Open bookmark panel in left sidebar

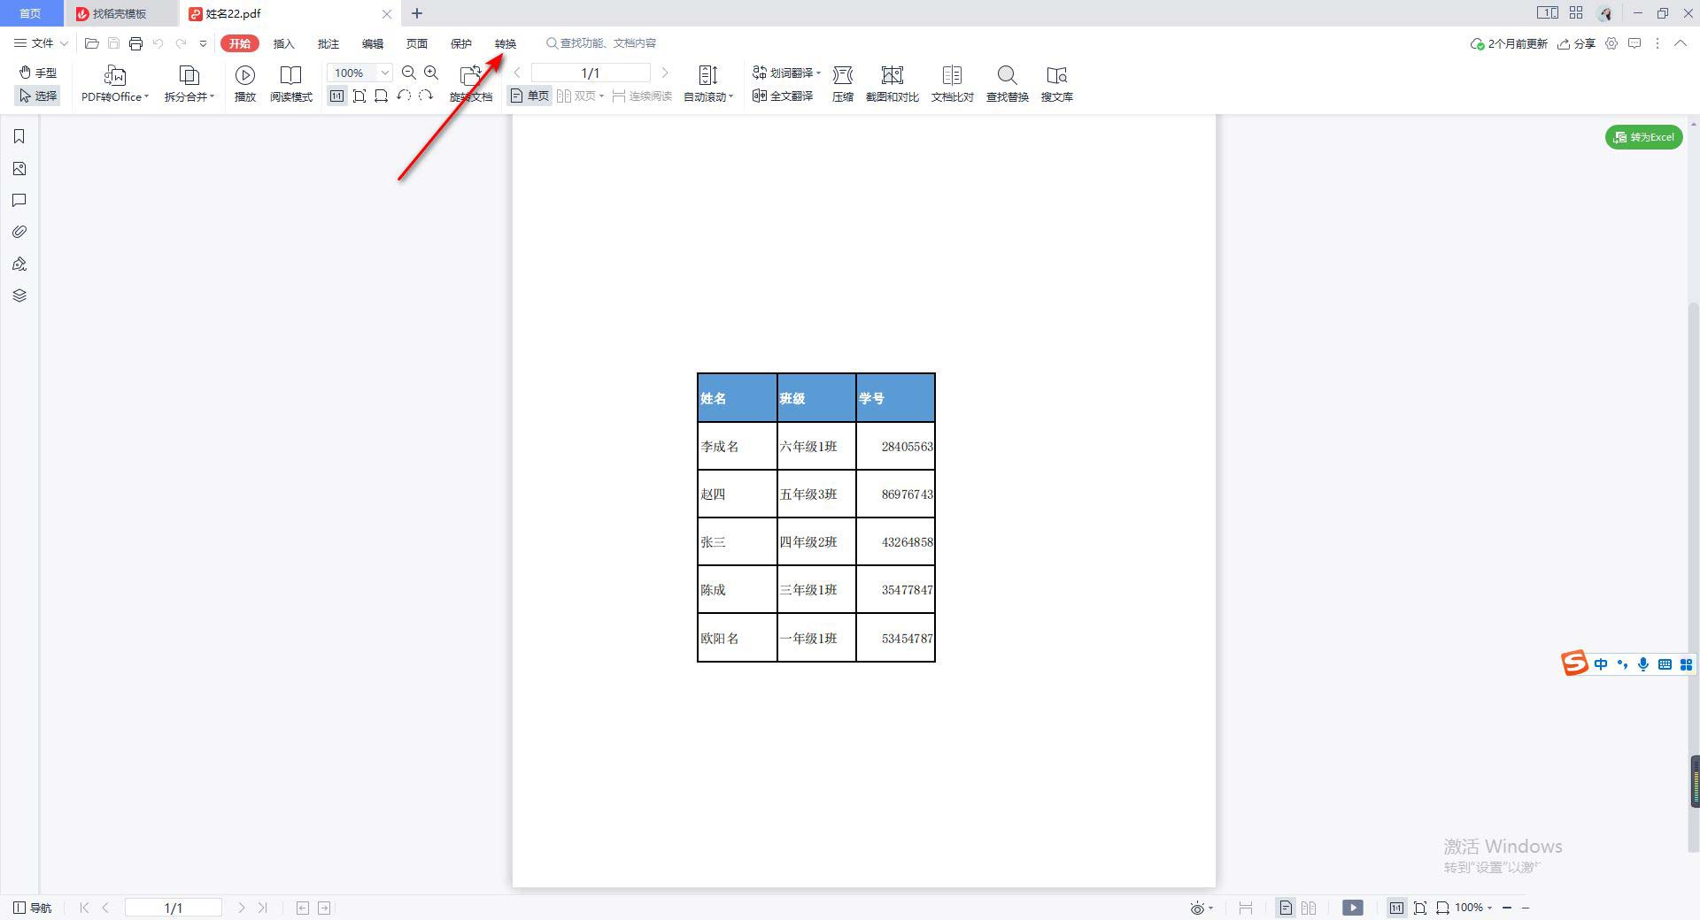click(x=19, y=136)
